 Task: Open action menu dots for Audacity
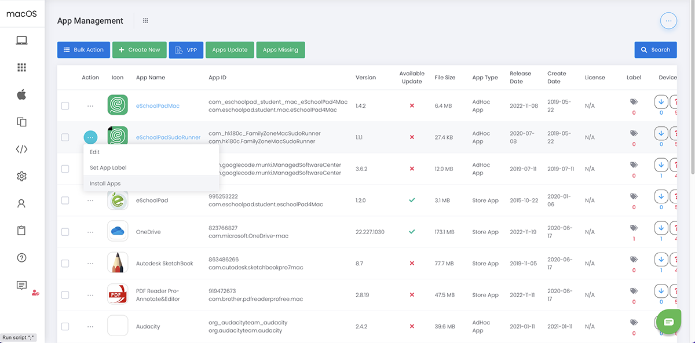[x=90, y=326]
